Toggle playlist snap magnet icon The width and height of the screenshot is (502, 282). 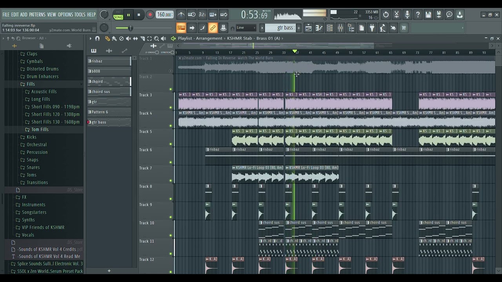click(97, 38)
